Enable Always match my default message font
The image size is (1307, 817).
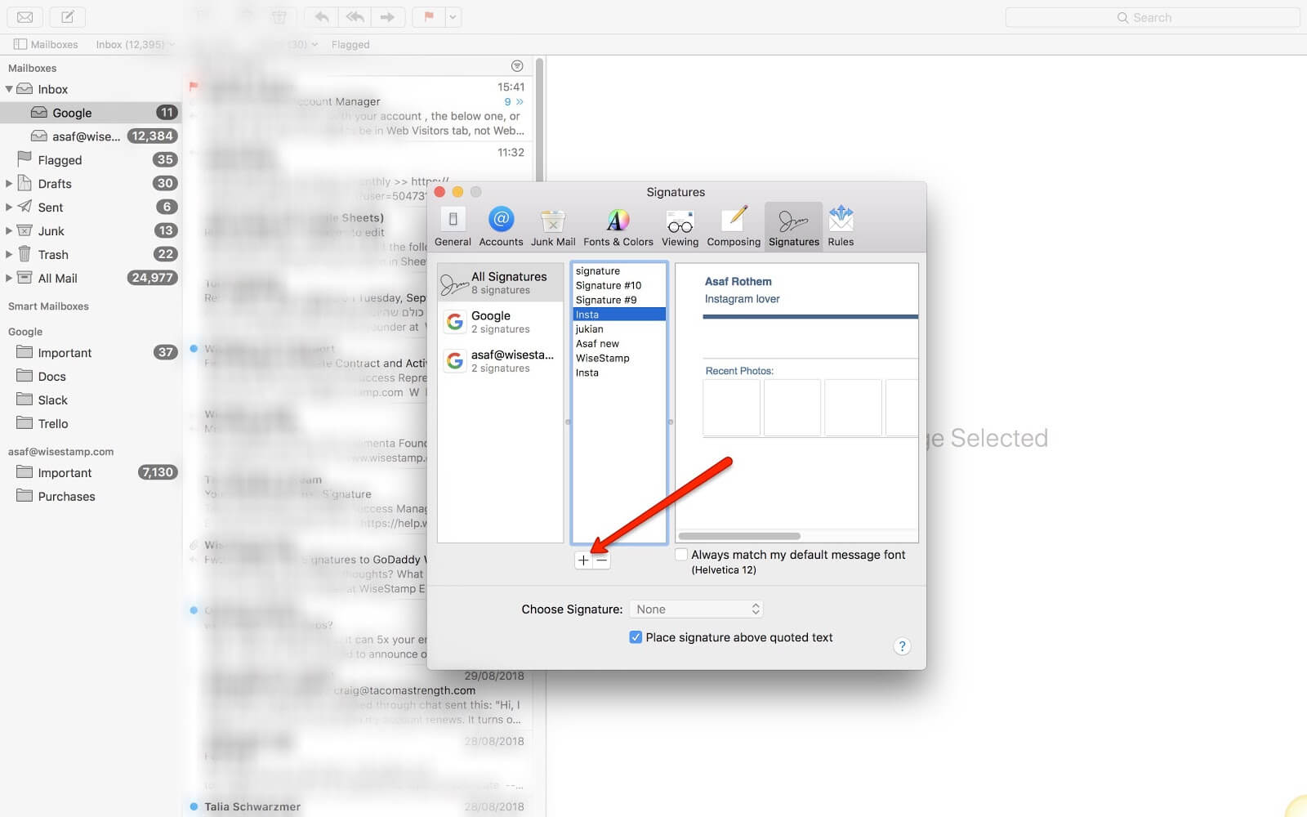(x=680, y=554)
